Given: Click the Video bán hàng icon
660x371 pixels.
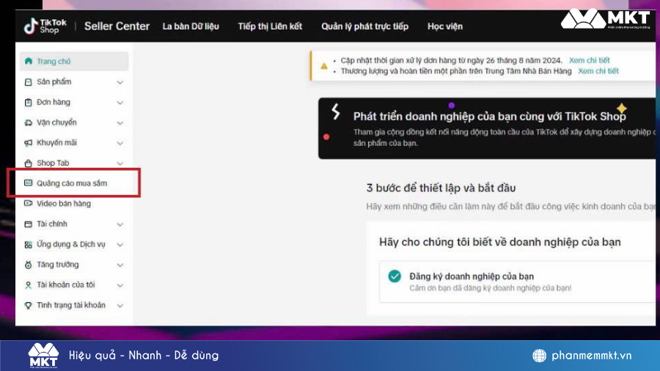Looking at the screenshot, I should coord(29,204).
